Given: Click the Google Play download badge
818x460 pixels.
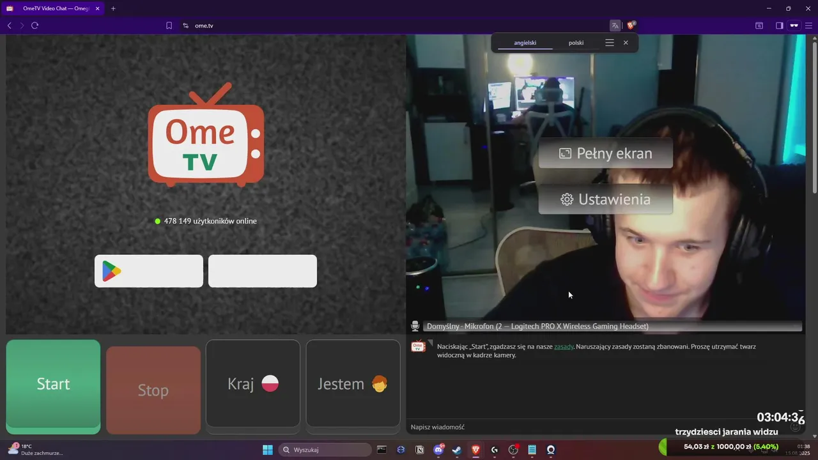Looking at the screenshot, I should coord(149,271).
